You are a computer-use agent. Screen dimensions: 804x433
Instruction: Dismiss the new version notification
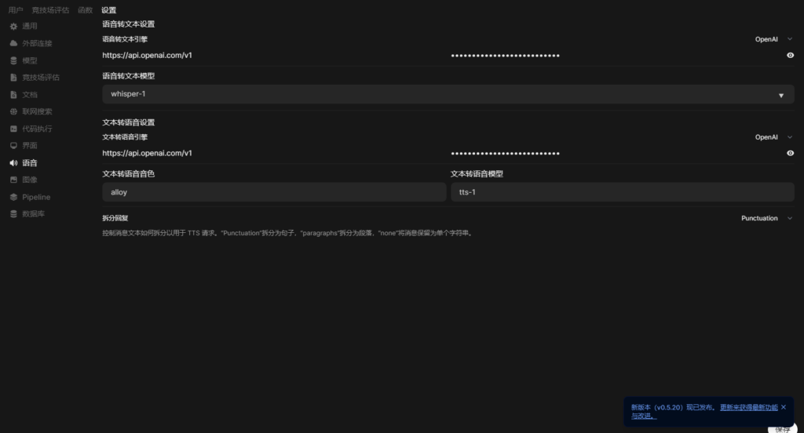point(783,407)
